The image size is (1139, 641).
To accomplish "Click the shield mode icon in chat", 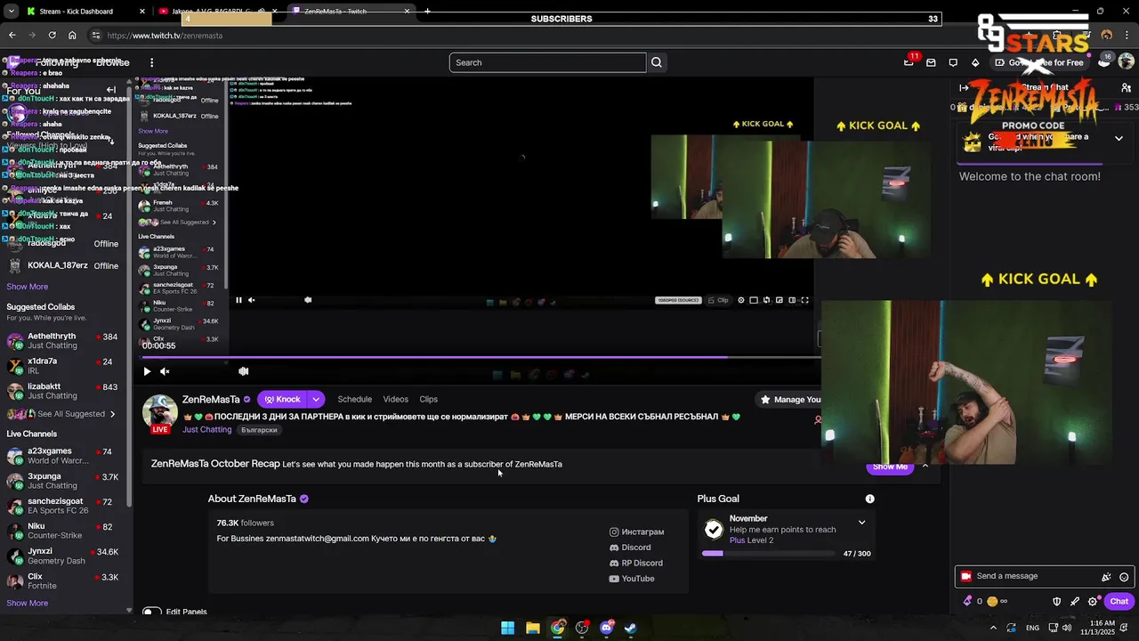I will point(1057,602).
